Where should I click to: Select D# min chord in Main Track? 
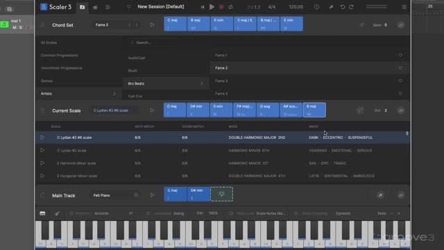click(198, 194)
